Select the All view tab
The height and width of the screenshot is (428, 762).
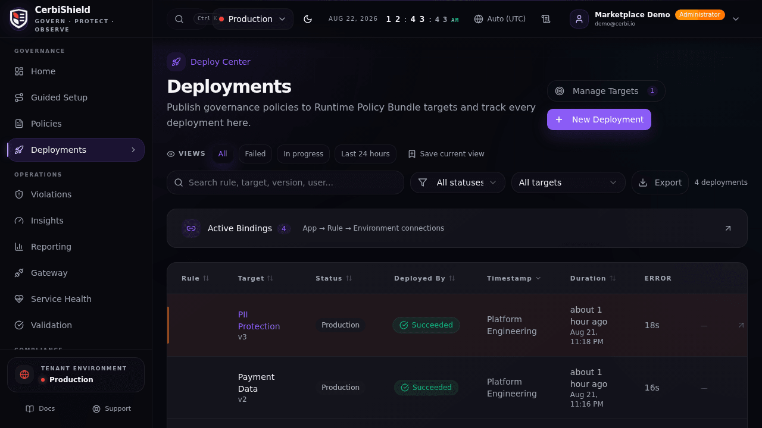pos(223,154)
